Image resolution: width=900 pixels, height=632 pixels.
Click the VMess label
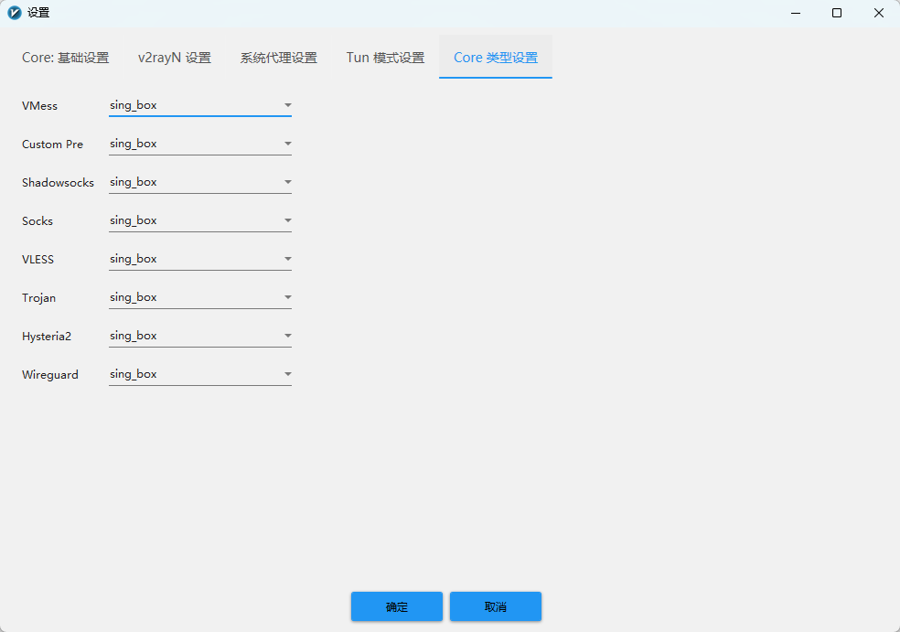point(39,106)
